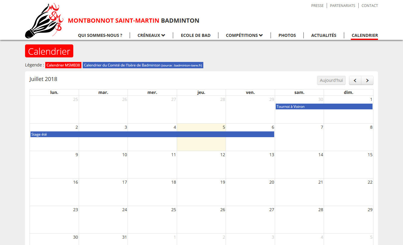The height and width of the screenshot is (245, 403).
Task: Select day 9 in the calendar
Action: [x=54, y=165]
